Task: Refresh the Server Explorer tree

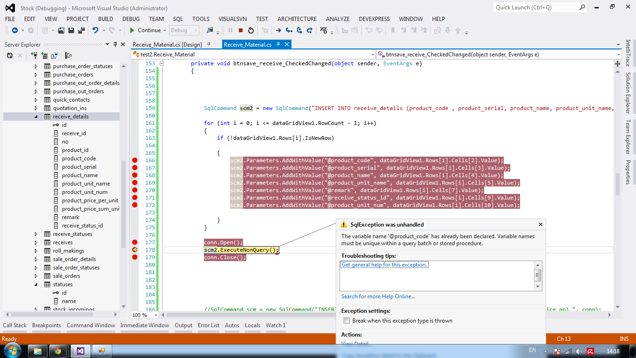Action: click(x=10, y=55)
